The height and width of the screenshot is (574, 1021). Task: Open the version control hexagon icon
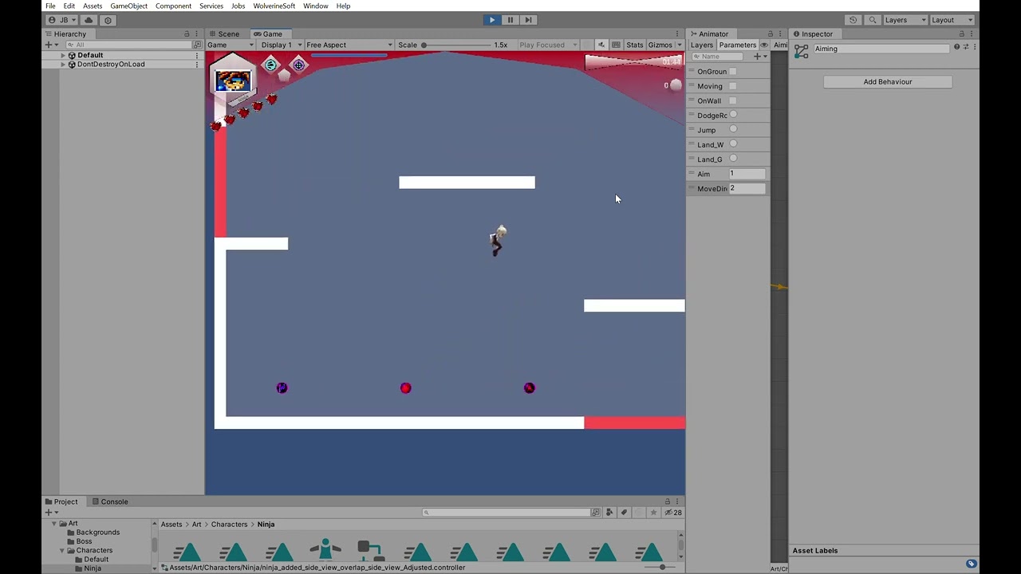(x=108, y=20)
